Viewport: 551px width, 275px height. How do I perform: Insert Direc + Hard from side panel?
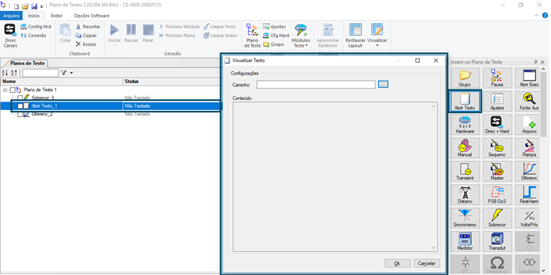coord(497,125)
